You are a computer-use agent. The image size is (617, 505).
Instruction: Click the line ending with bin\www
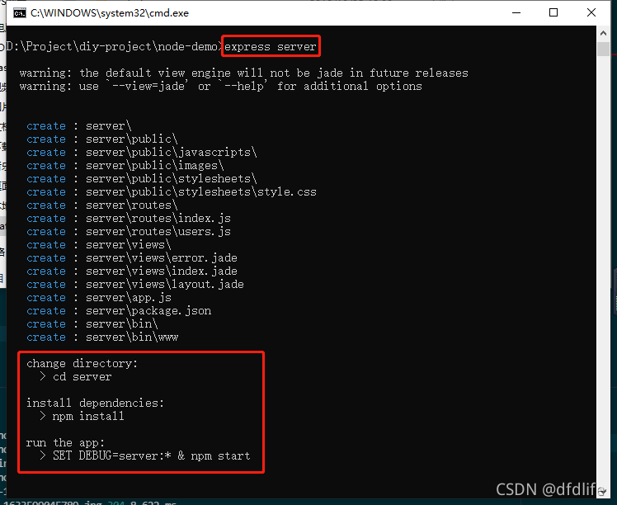pos(102,337)
